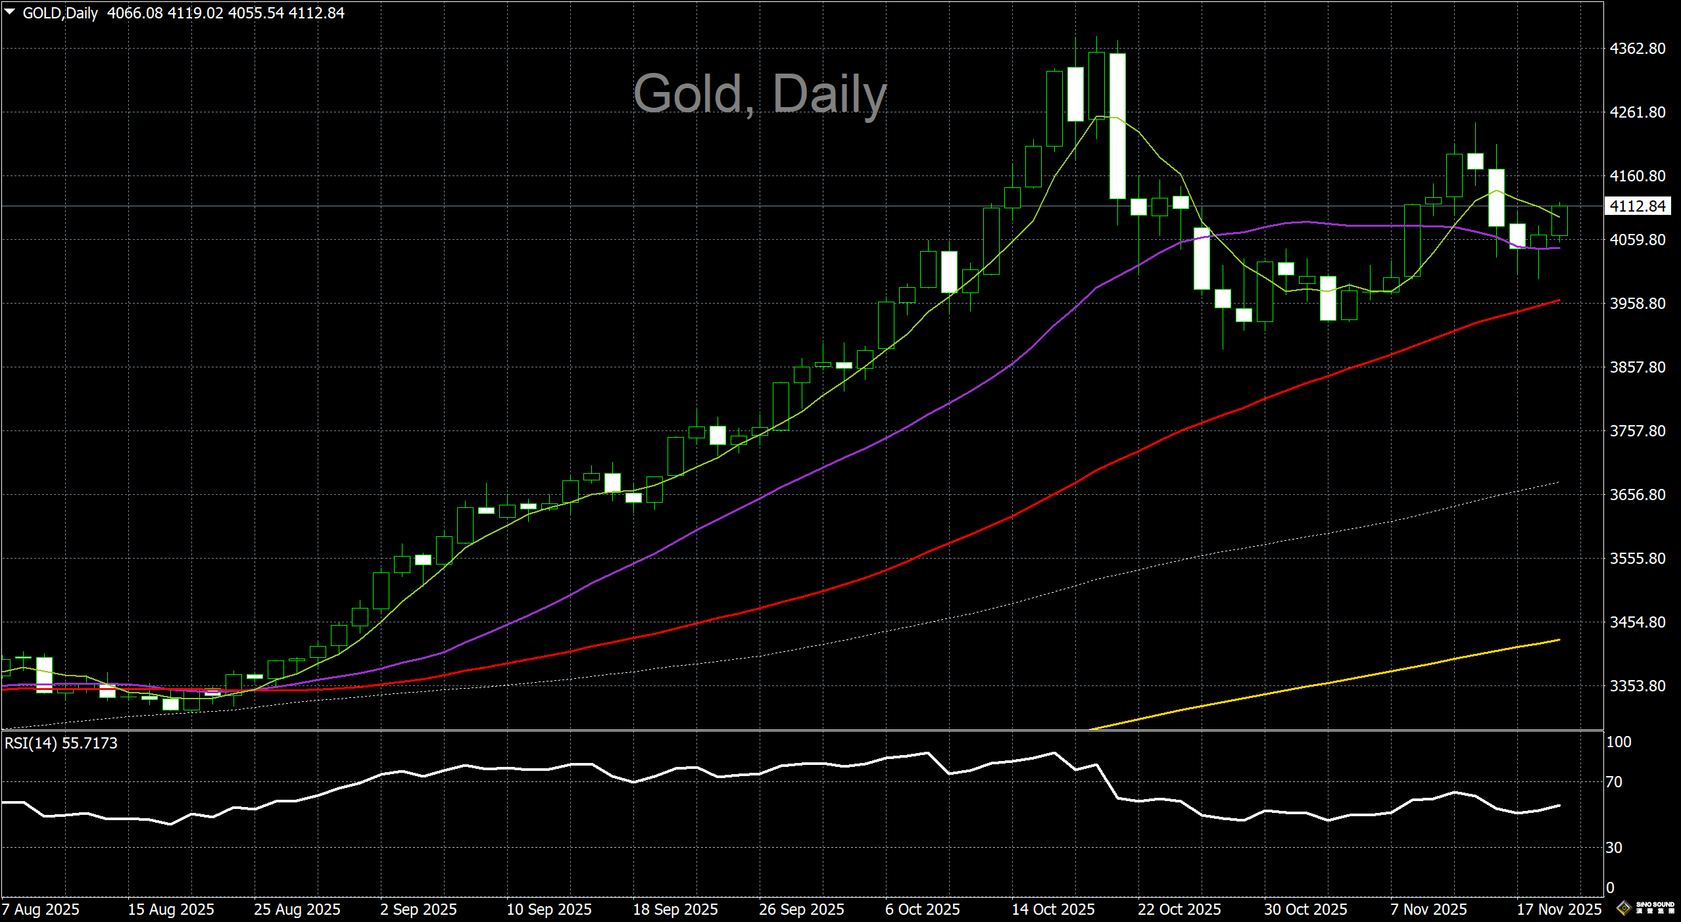
Task: Click the 14 Oct 2025 date label
Action: pyautogui.click(x=1053, y=910)
